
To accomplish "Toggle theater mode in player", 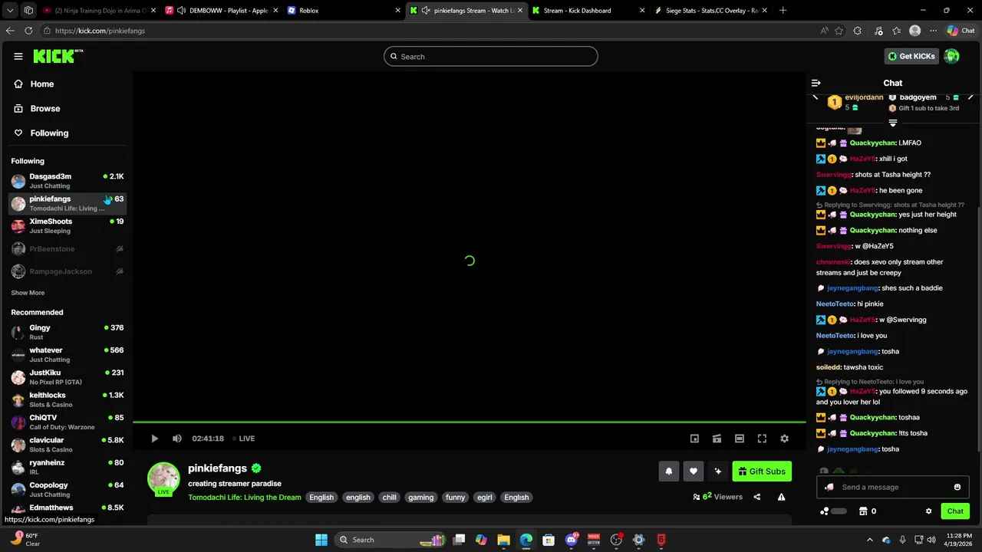I will click(x=739, y=439).
